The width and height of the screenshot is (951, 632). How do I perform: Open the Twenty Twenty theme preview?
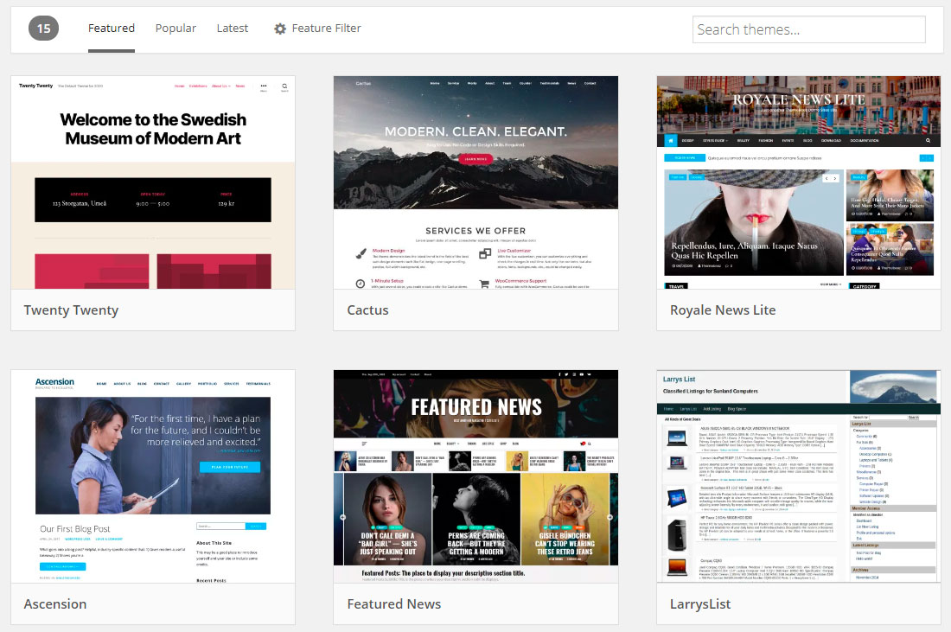pos(152,182)
